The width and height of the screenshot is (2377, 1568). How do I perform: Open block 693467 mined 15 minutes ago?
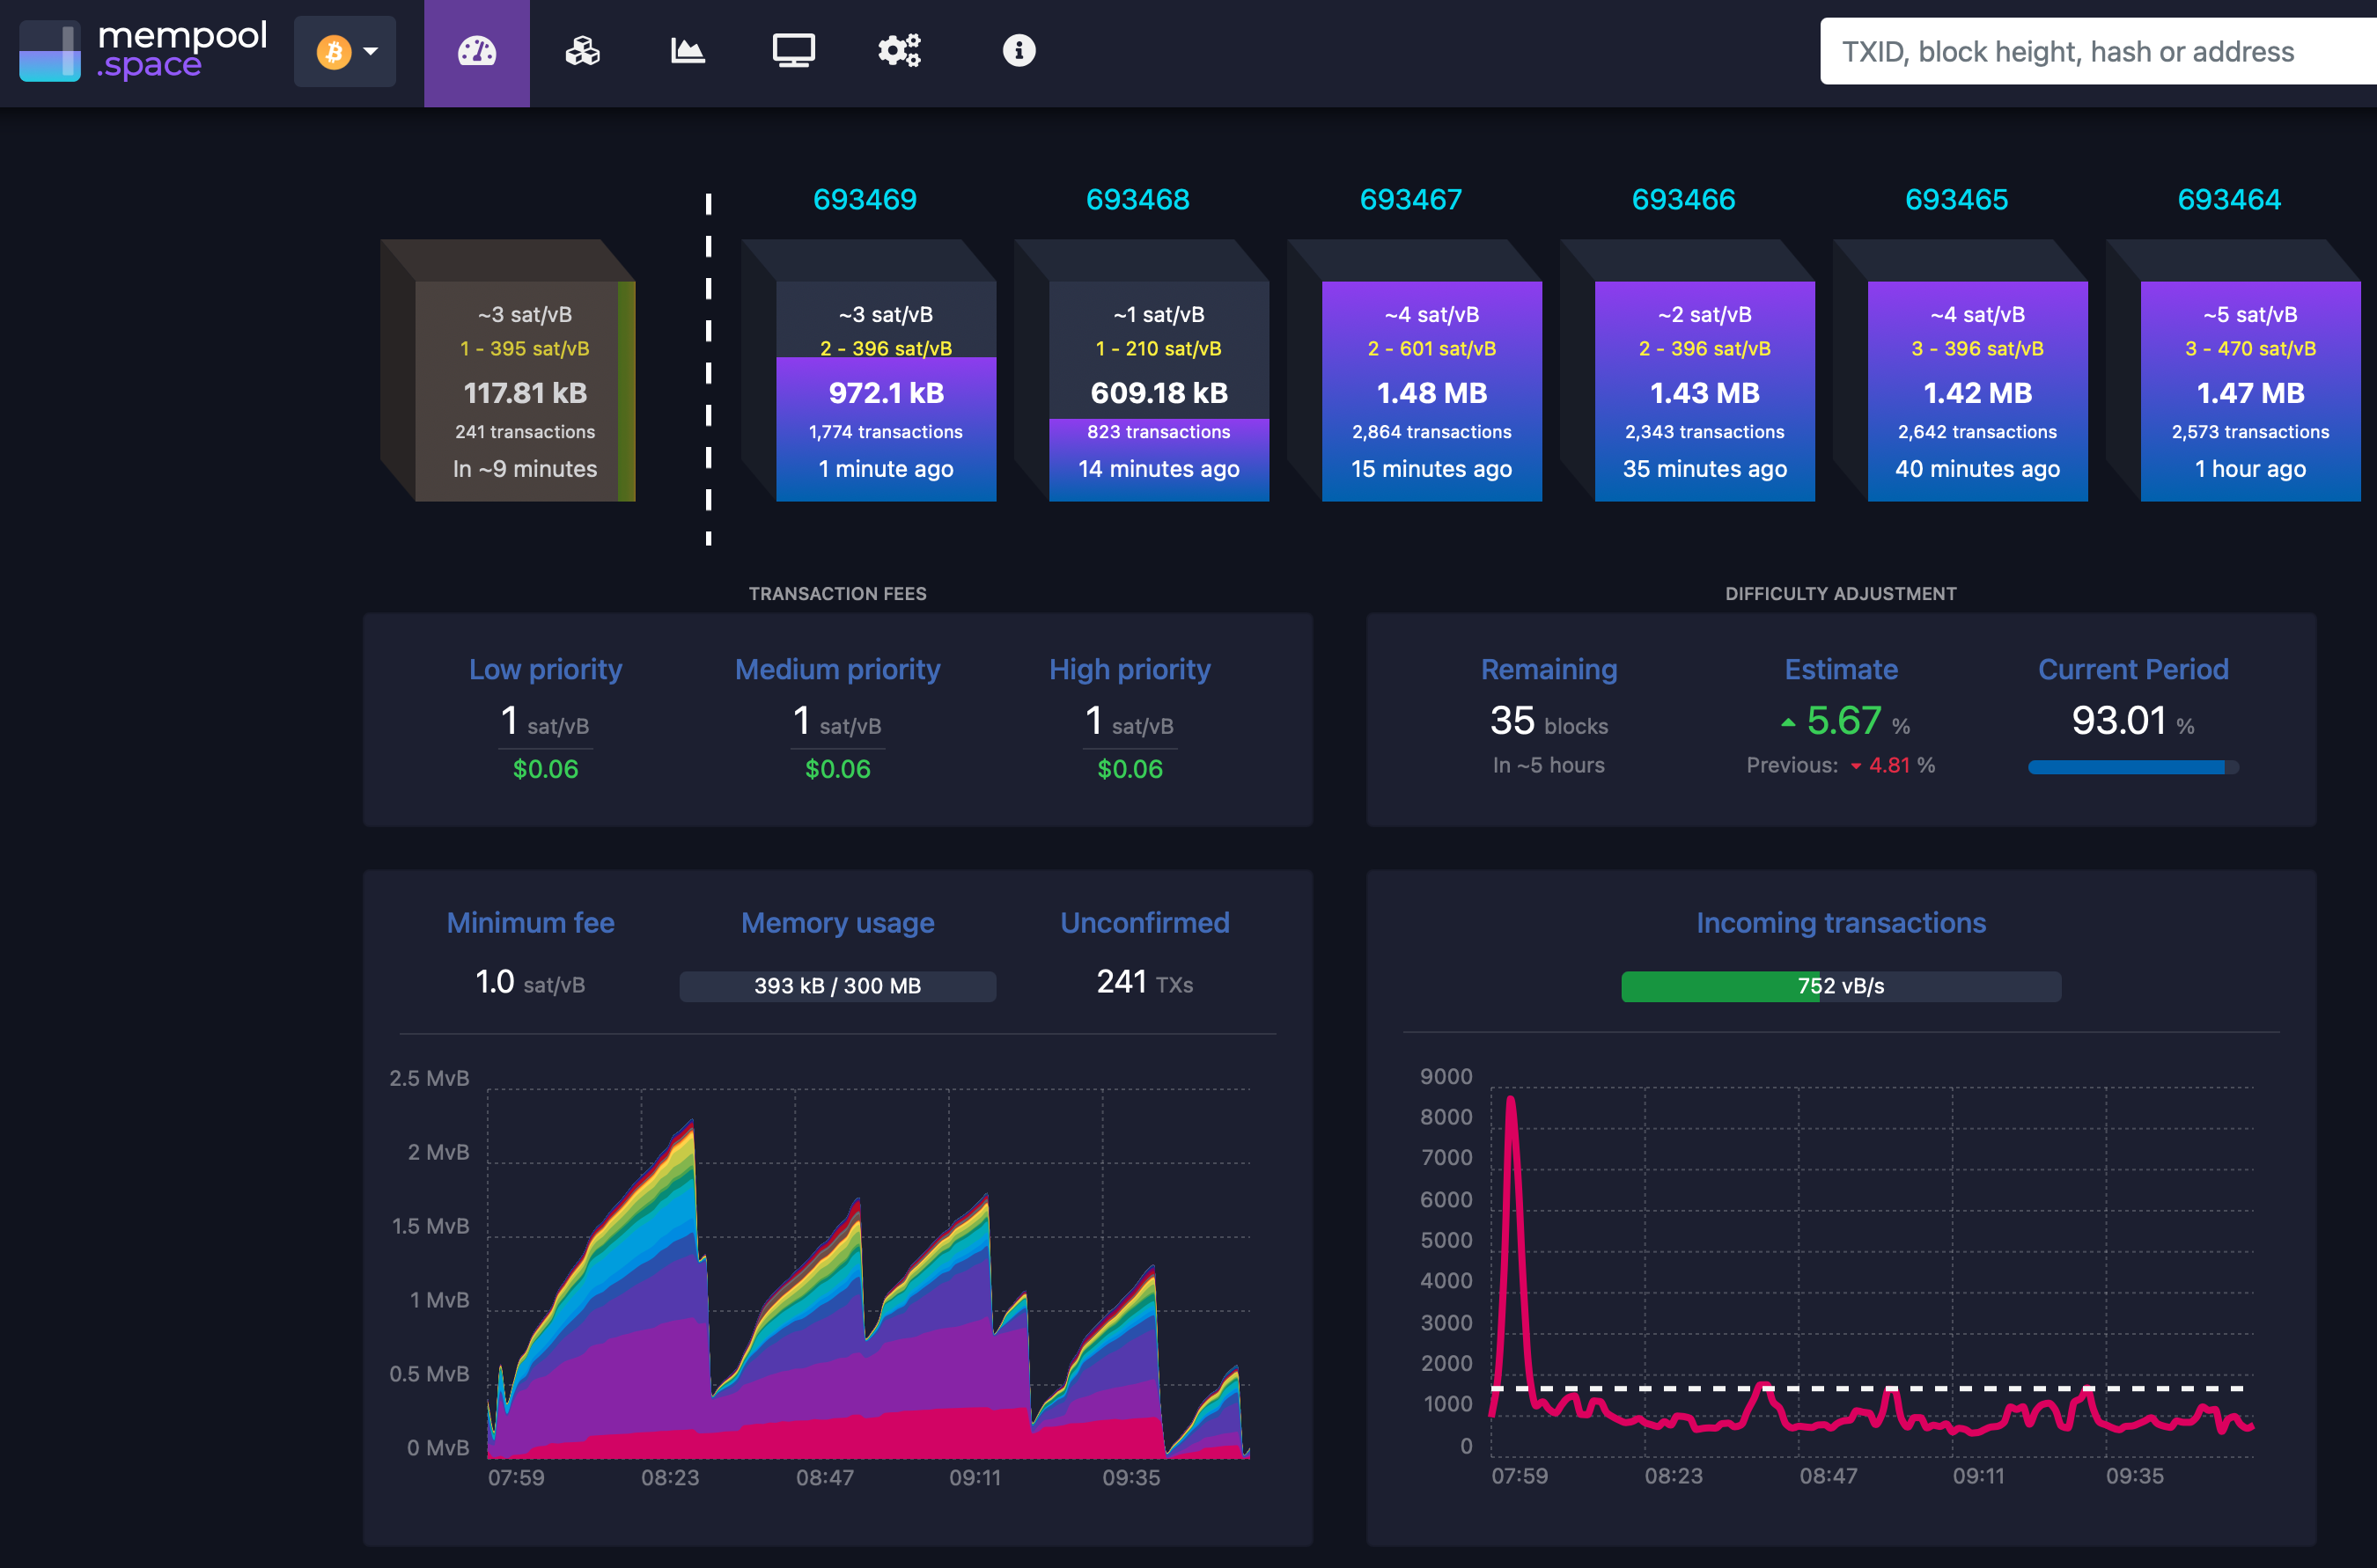pos(1431,390)
